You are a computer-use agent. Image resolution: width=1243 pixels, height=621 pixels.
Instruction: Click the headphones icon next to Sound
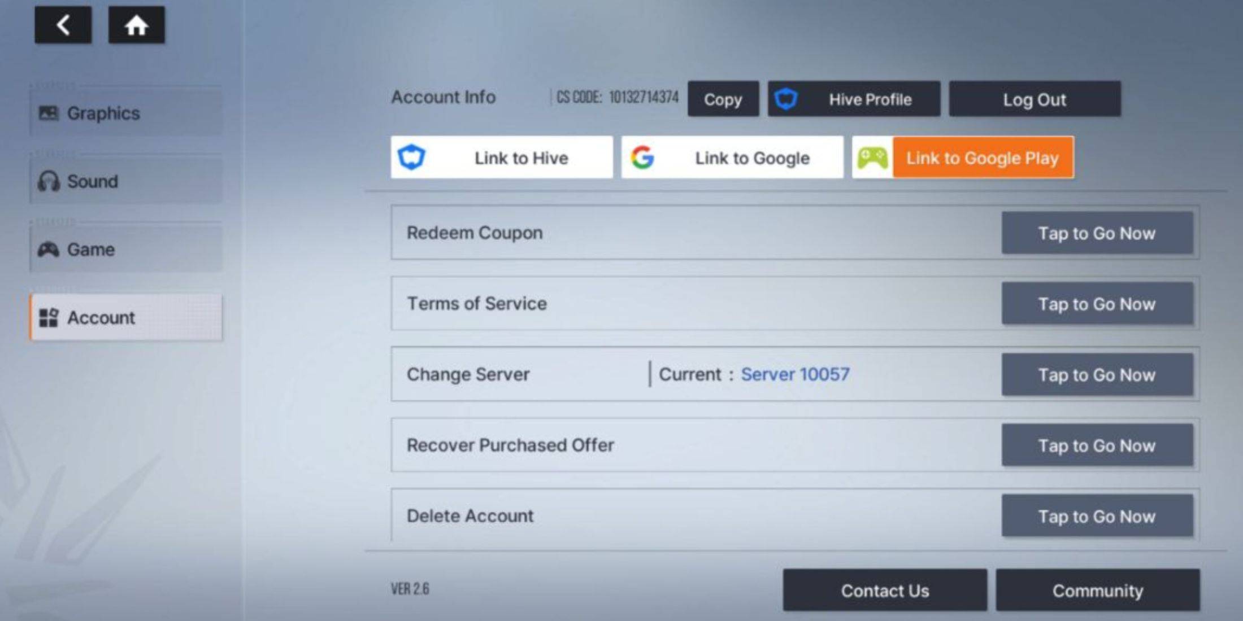49,181
